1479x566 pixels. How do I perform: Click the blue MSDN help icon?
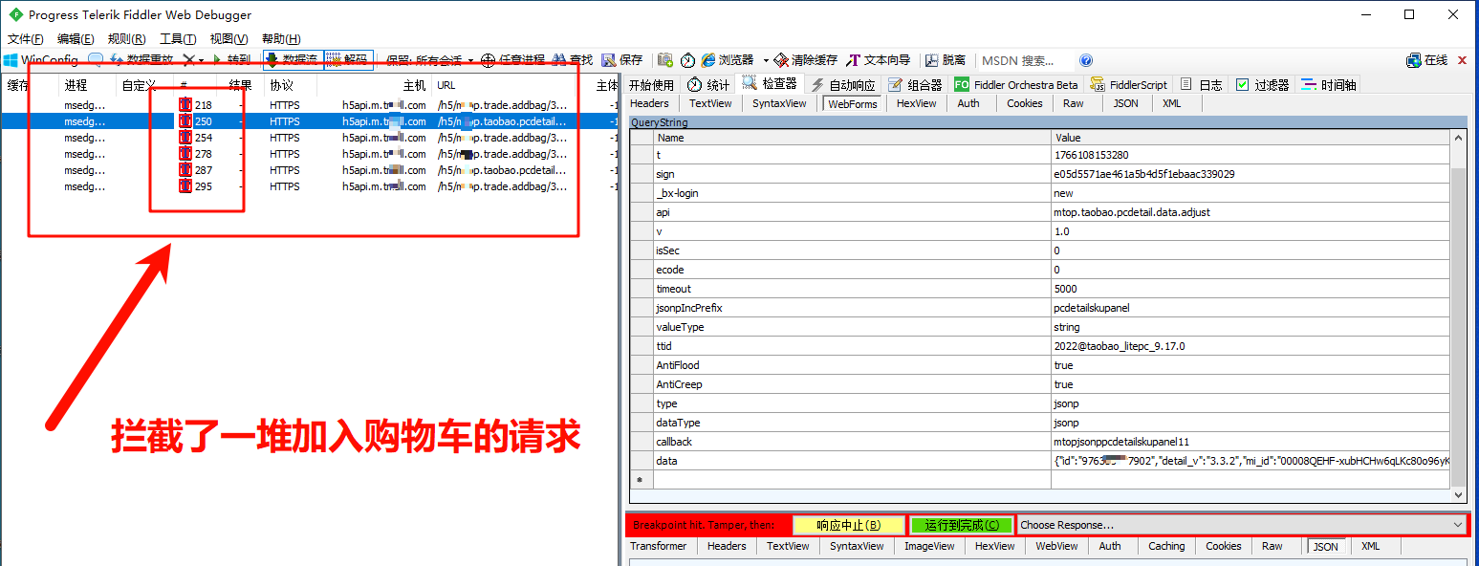pos(1086,60)
